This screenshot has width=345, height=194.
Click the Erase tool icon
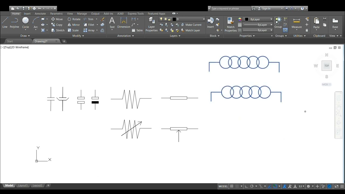102,19
